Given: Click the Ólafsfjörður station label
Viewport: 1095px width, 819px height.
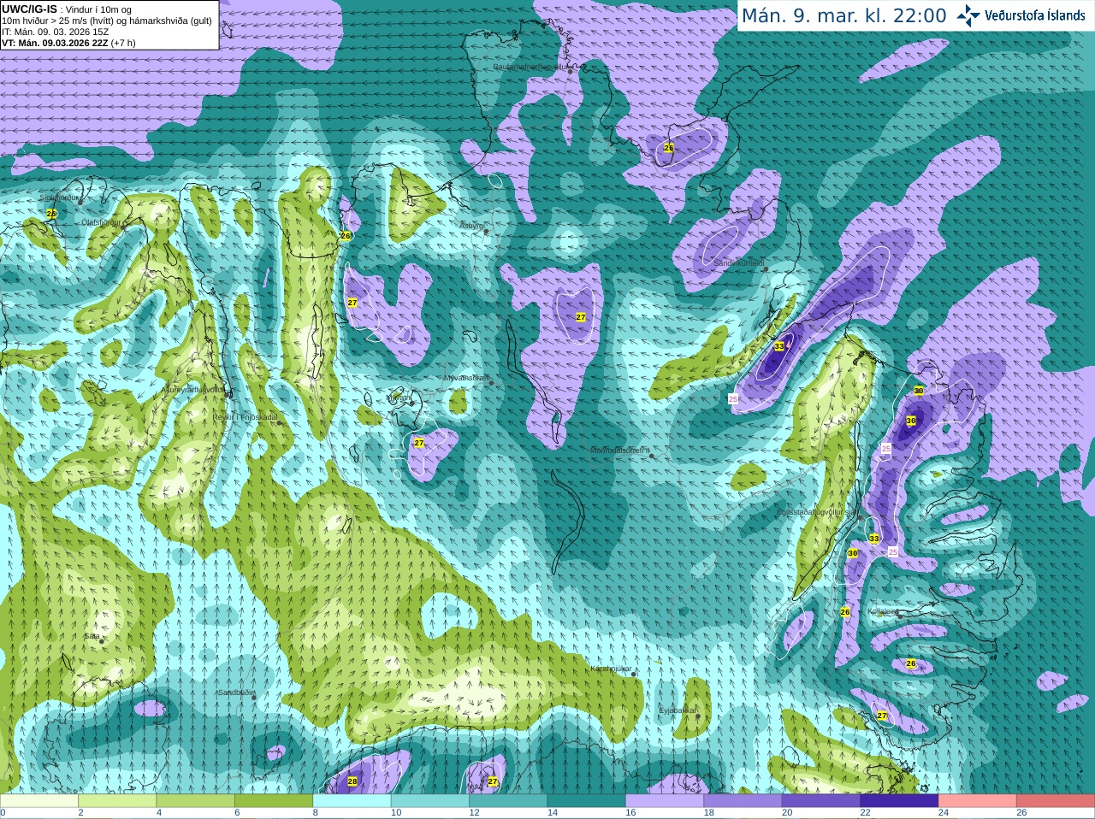Looking at the screenshot, I should point(100,222).
